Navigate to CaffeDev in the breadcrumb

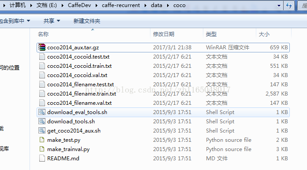tap(79, 5)
